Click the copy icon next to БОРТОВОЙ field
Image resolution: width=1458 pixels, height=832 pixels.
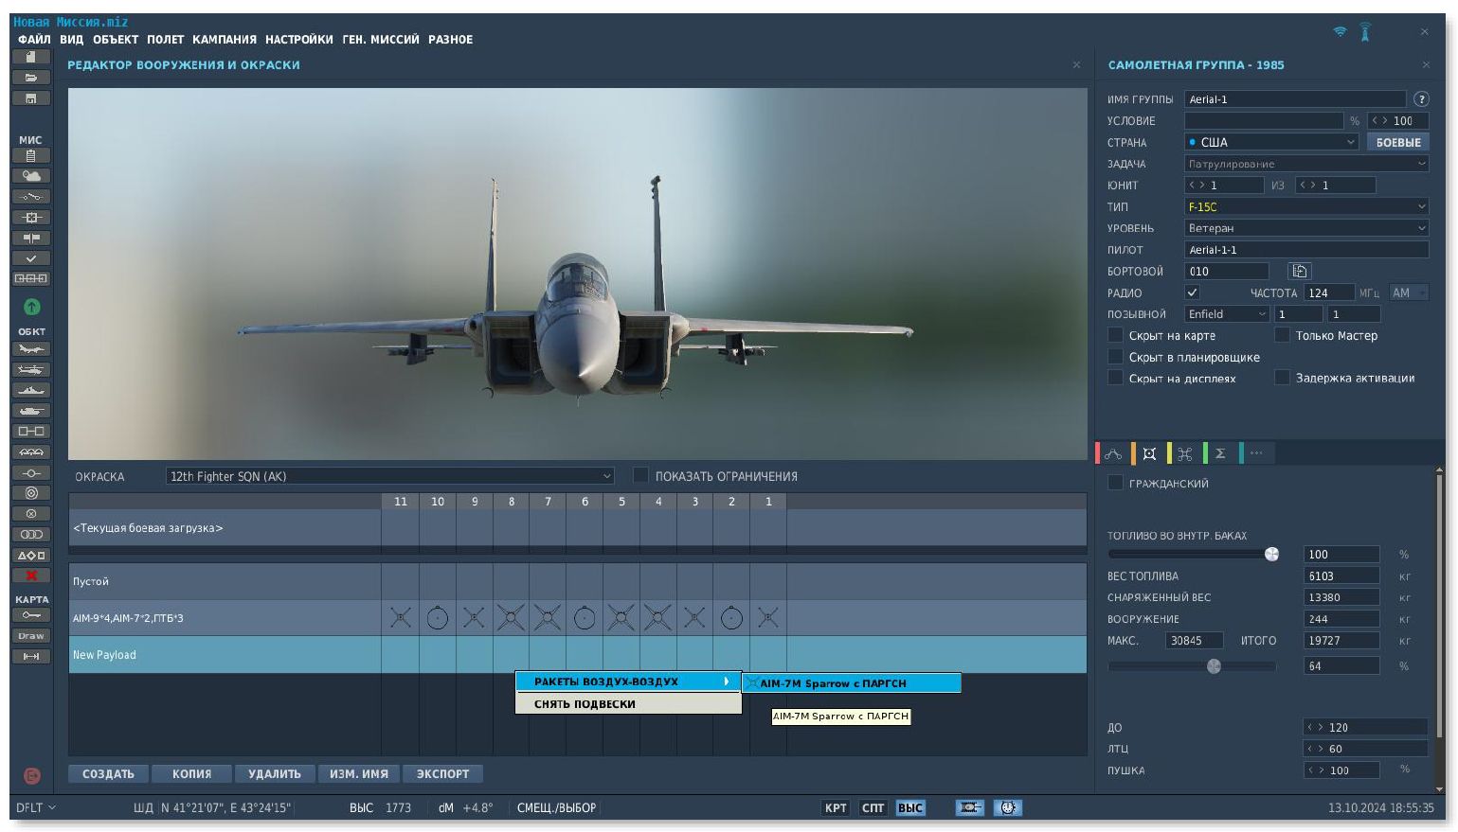tap(1300, 272)
